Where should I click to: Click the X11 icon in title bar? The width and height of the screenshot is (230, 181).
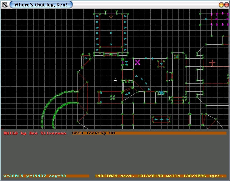coord(5,5)
